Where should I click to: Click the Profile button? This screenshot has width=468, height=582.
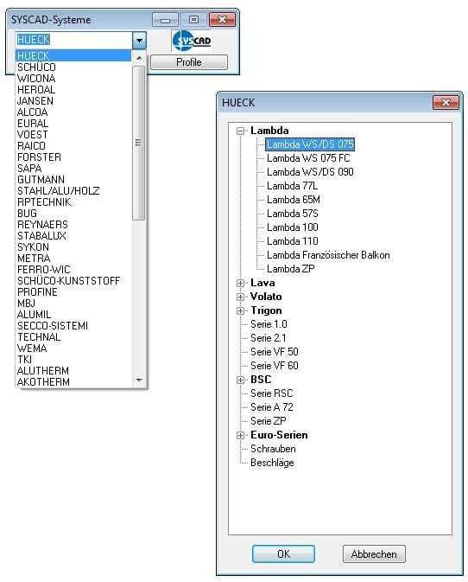(x=188, y=62)
